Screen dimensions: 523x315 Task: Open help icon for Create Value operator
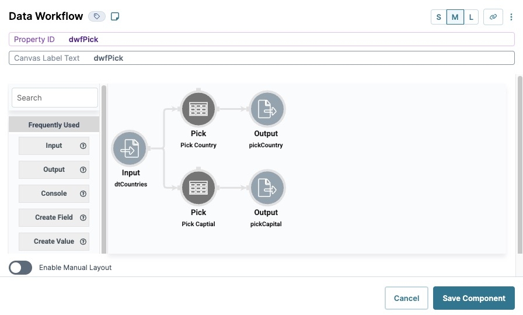click(x=83, y=241)
